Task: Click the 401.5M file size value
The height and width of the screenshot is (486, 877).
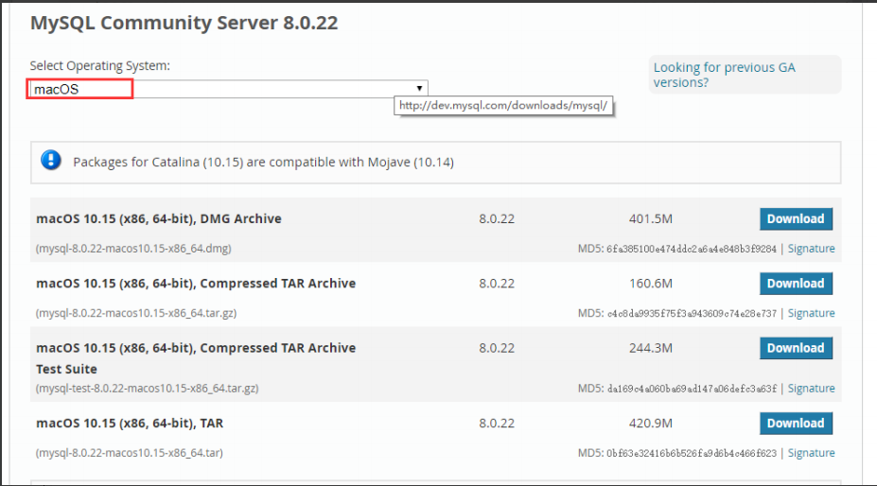Action: [x=651, y=218]
